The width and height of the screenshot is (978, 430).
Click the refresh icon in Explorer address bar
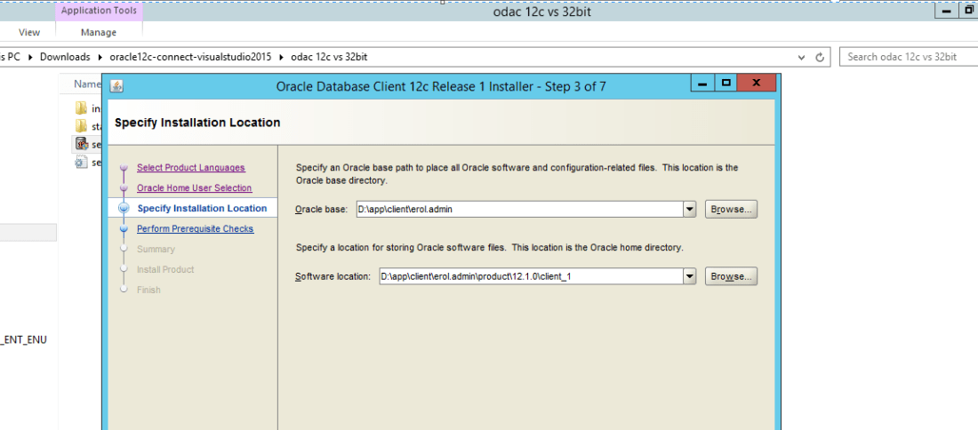821,57
